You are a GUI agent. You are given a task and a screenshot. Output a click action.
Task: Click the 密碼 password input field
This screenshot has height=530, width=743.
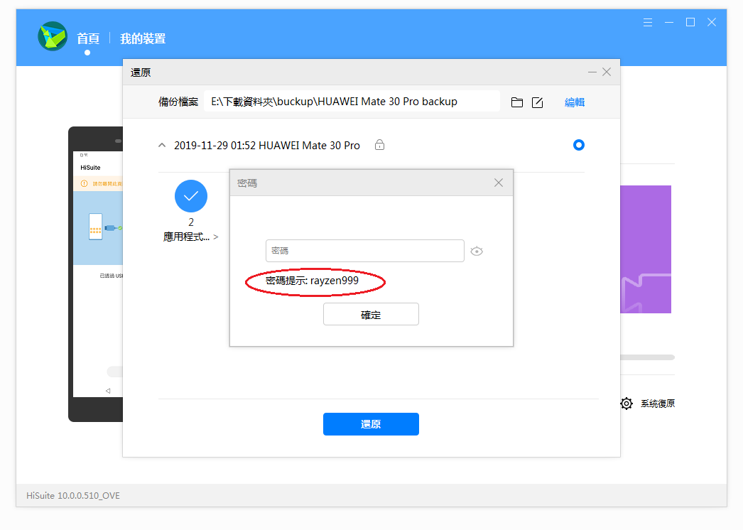[x=365, y=251]
